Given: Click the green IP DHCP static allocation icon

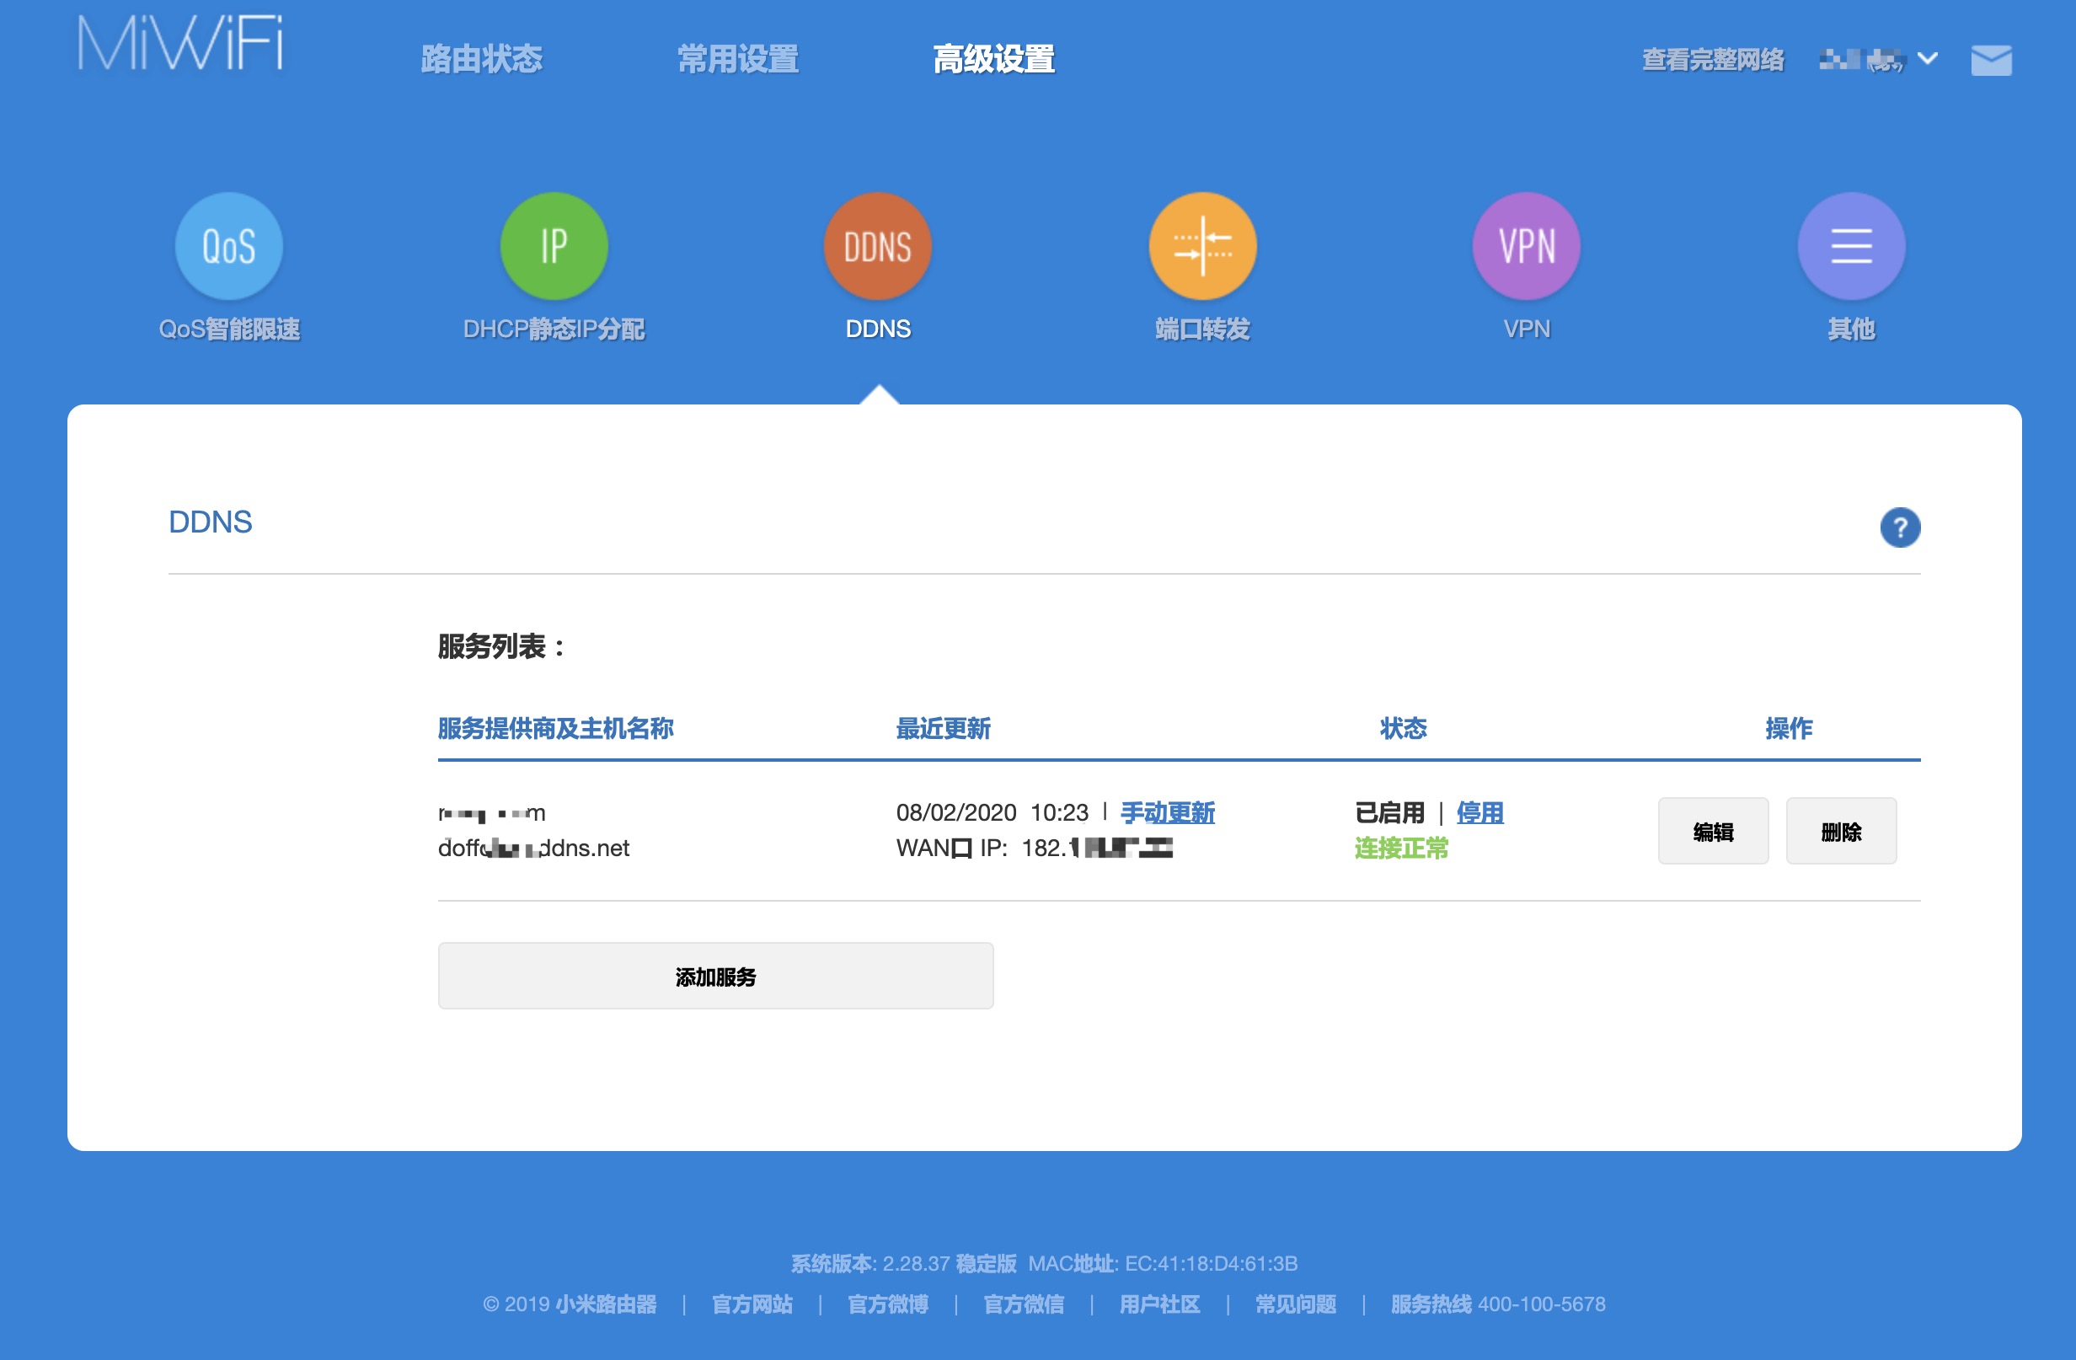Looking at the screenshot, I should [x=553, y=246].
